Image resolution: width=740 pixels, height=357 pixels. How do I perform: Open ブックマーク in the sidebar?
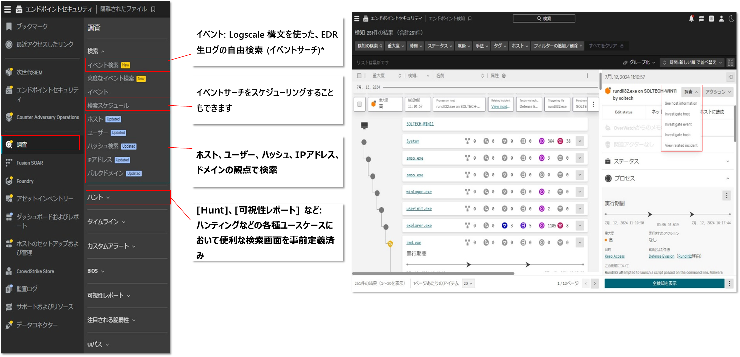point(32,26)
